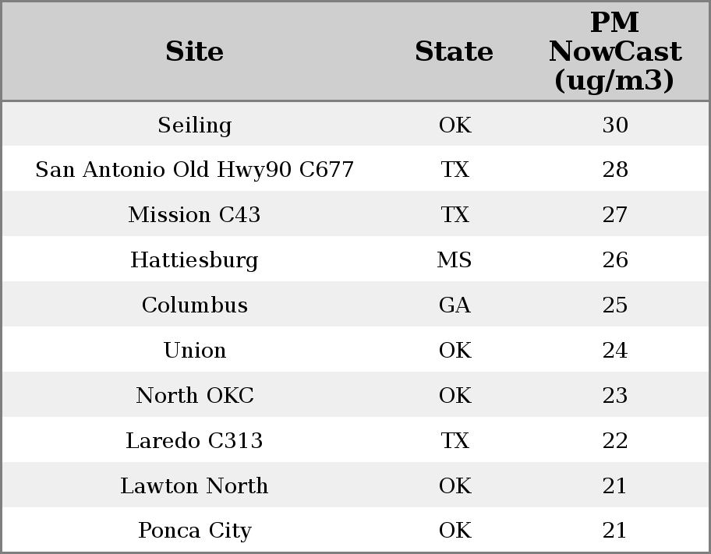Select the Ponca City site cell
Screen dimensions: 711x554
coord(194,531)
